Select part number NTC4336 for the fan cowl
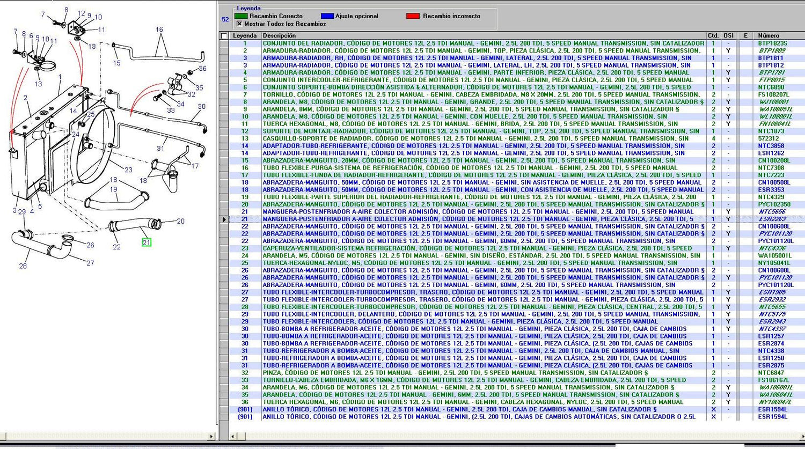Screen dimensions: 805x449 click(772, 248)
